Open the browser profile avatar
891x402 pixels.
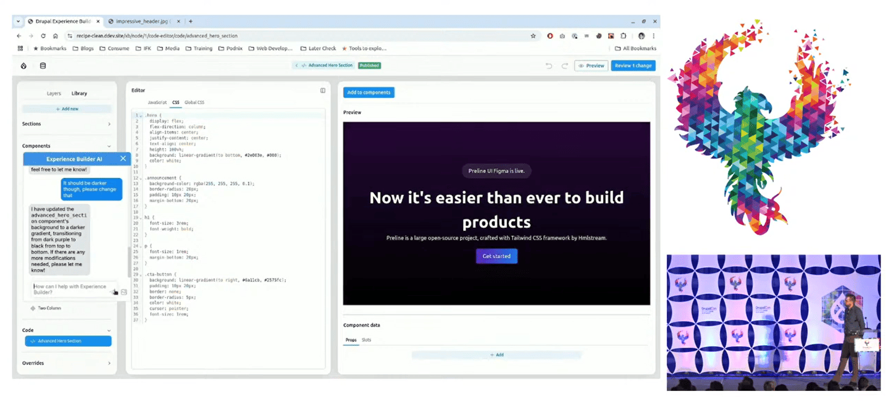[642, 36]
